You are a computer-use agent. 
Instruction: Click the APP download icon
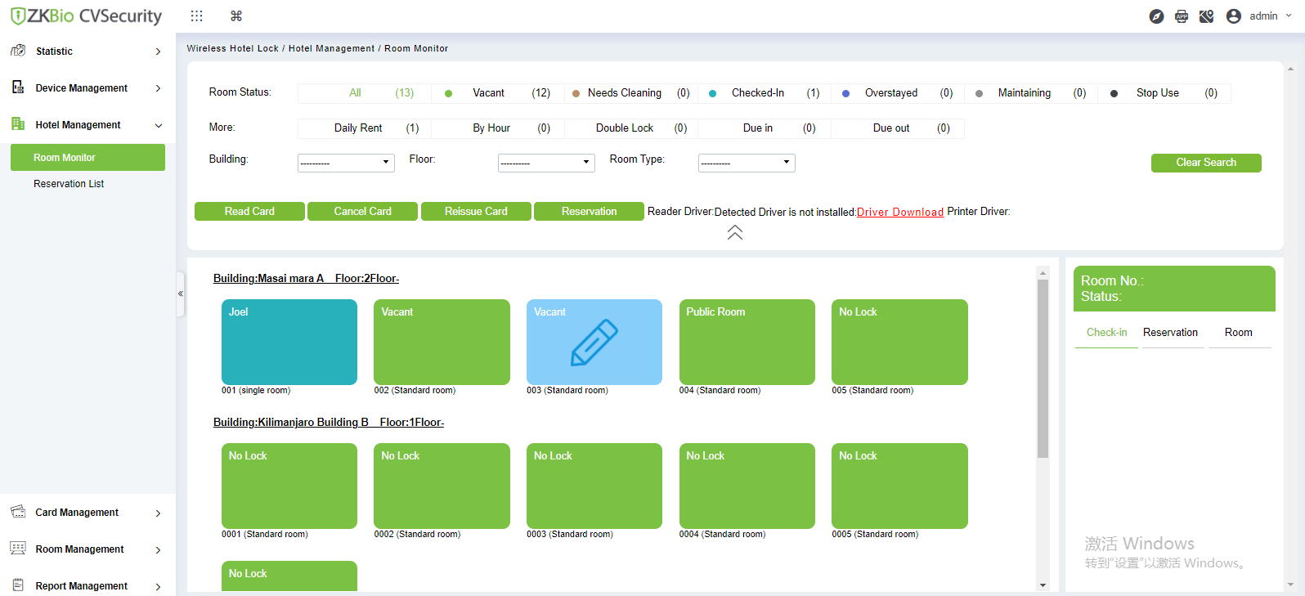point(1182,16)
